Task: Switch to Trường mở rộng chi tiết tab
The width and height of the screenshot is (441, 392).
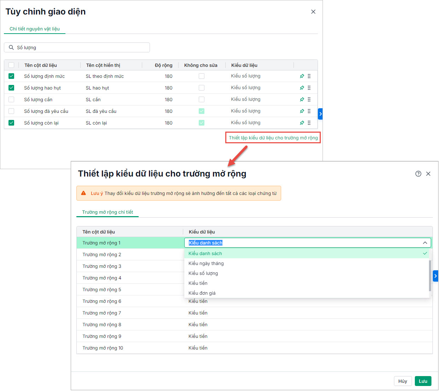Action: [x=108, y=212]
